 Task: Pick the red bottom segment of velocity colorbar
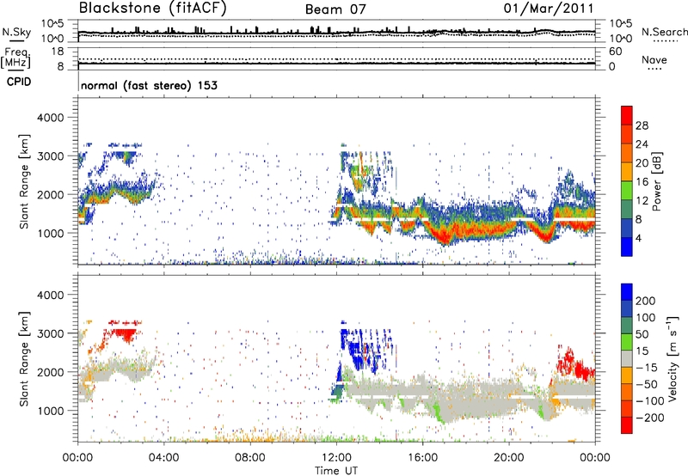click(x=627, y=425)
